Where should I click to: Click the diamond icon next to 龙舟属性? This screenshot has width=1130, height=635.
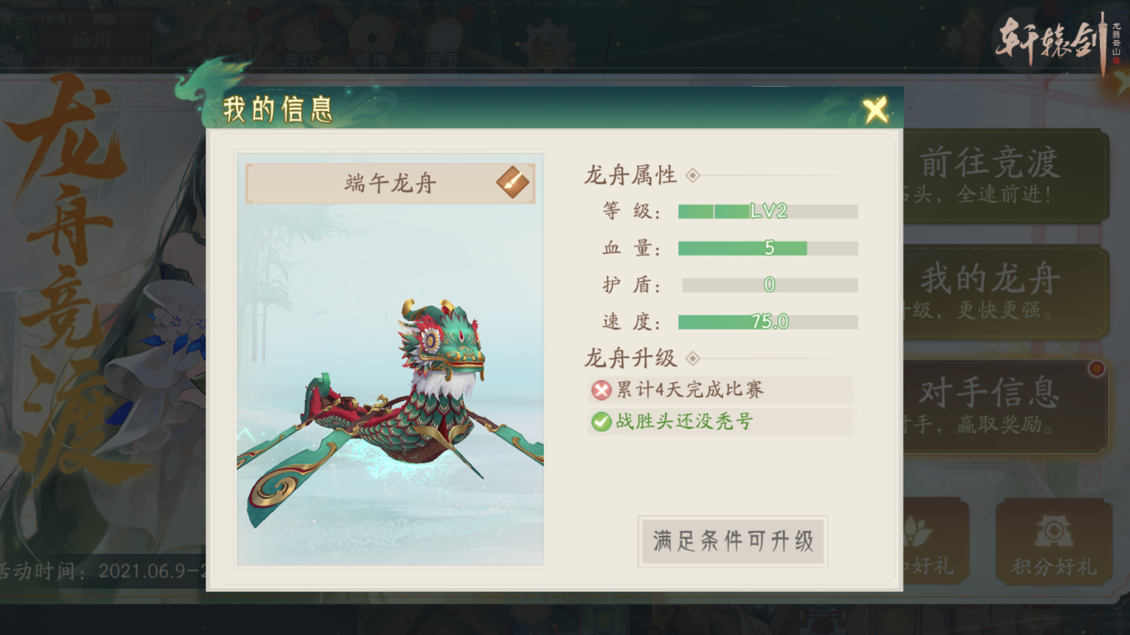click(x=693, y=175)
